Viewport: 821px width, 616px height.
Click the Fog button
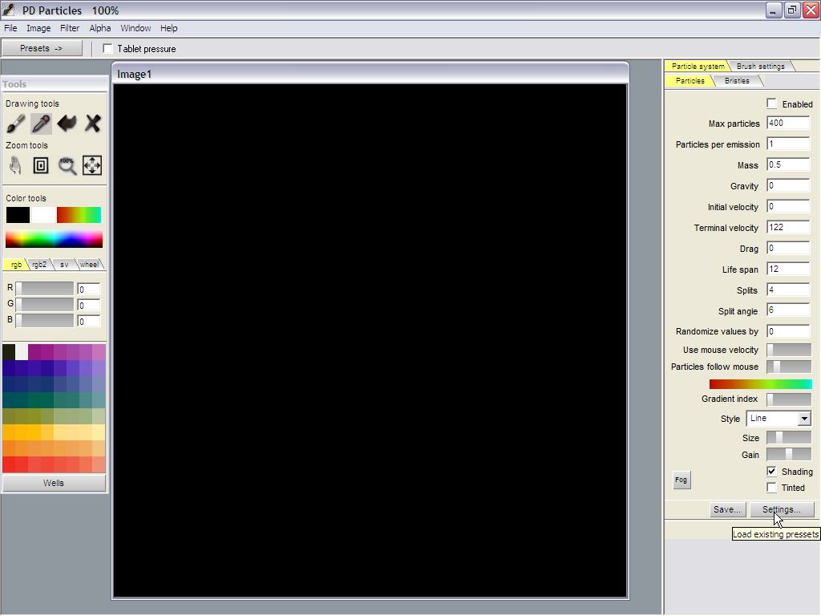click(x=681, y=480)
